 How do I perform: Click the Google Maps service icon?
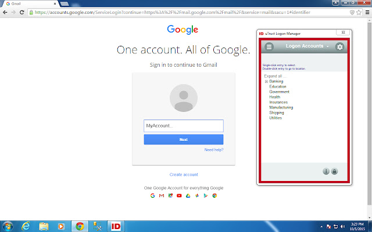(170, 195)
